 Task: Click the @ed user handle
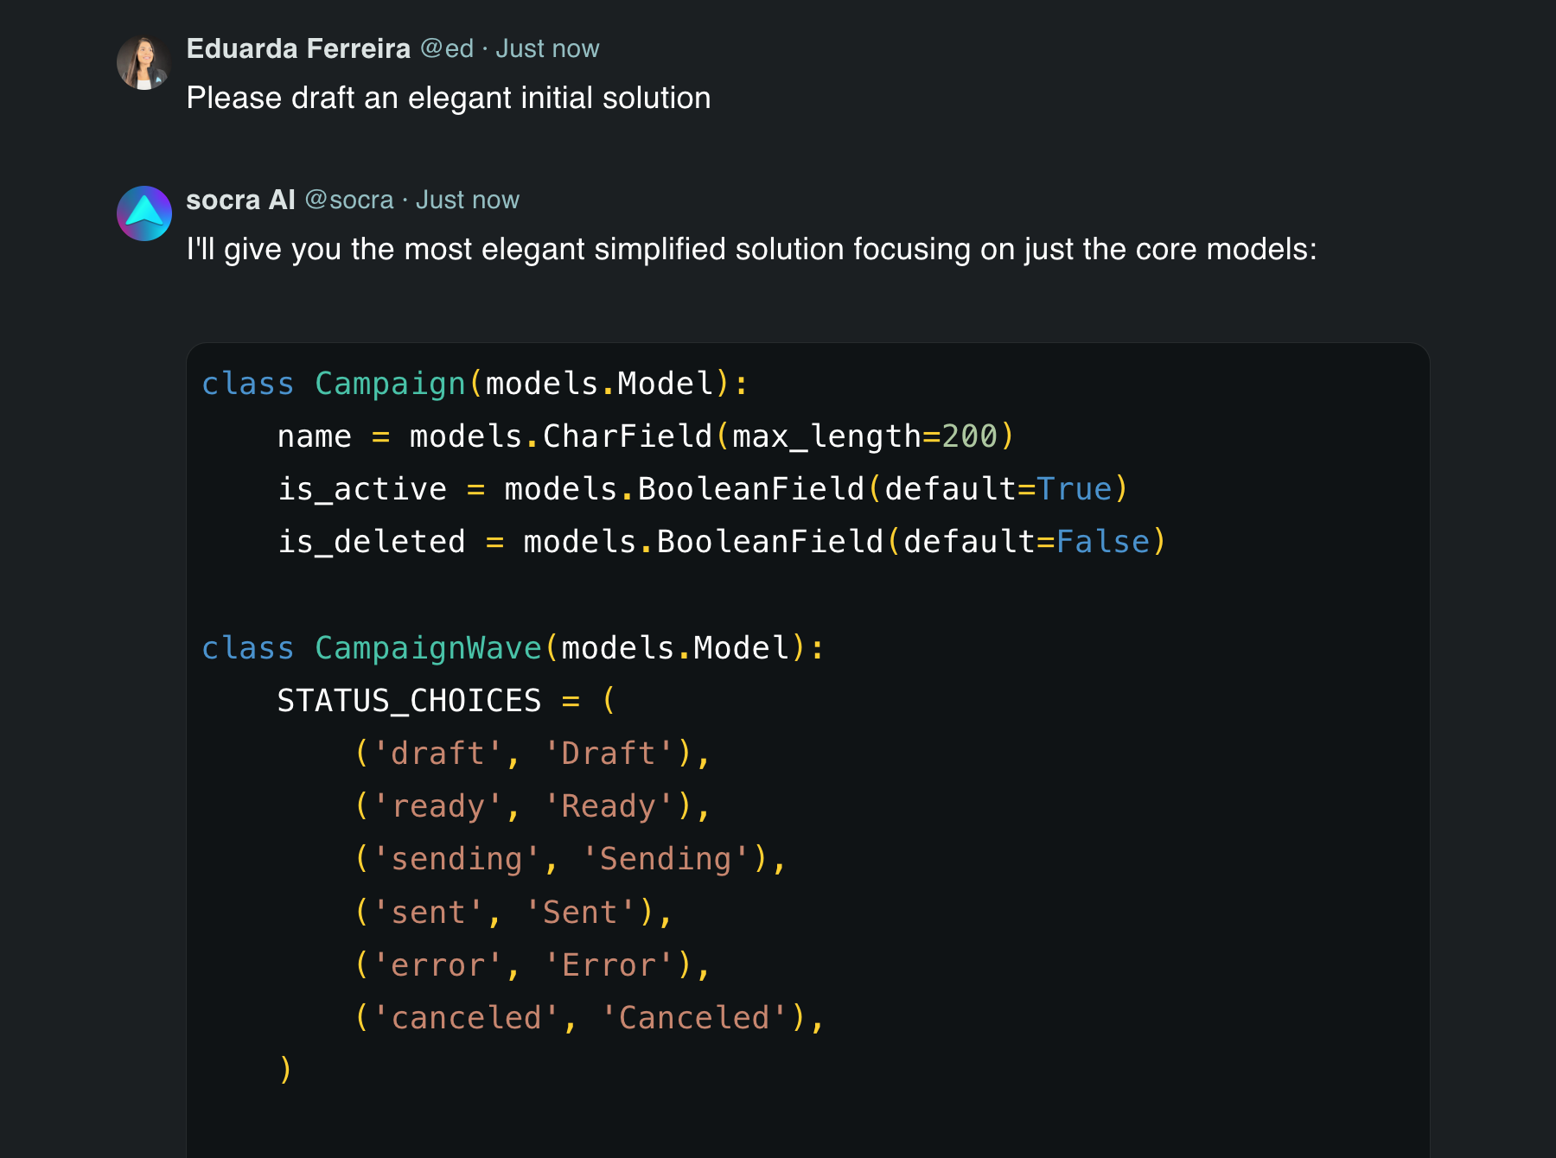pyautogui.click(x=447, y=48)
